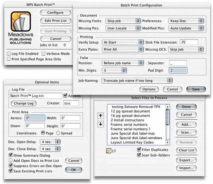The width and height of the screenshot is (213, 184).
Task: Toggle Suppress Errors on Doc Open
Action: (10, 166)
